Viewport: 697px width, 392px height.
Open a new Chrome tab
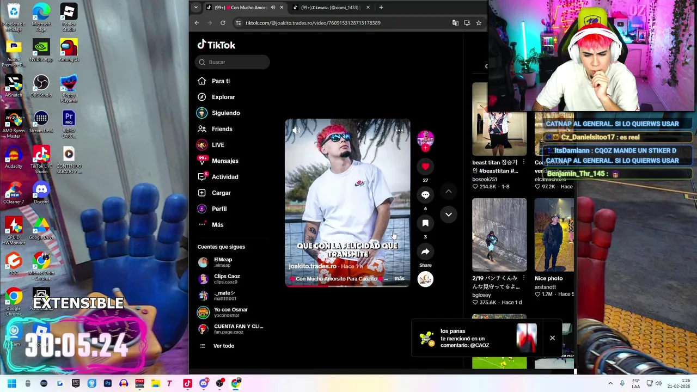click(x=381, y=8)
